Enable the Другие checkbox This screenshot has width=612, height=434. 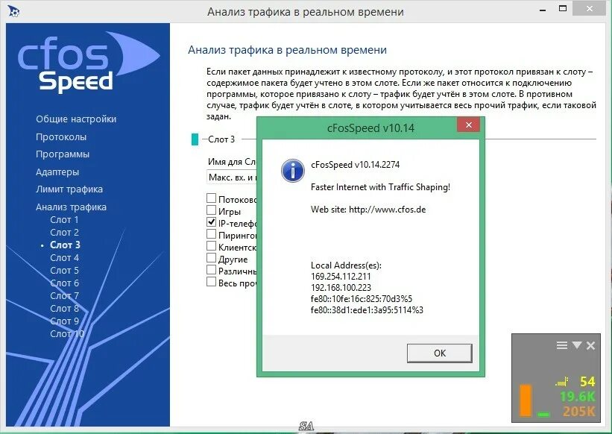click(211, 258)
